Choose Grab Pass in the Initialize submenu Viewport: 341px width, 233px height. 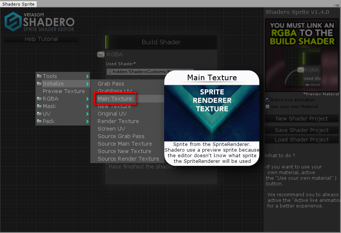pos(127,84)
